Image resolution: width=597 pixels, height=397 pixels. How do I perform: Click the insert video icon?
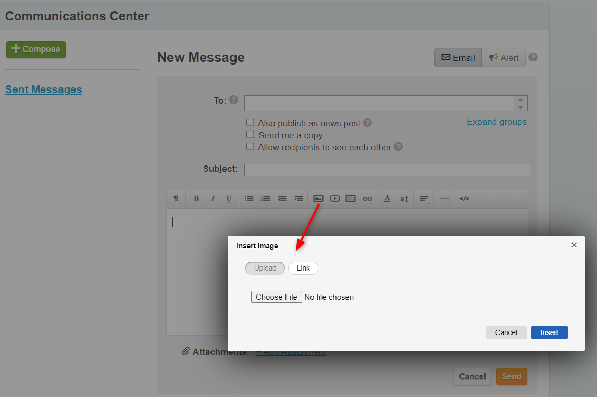pos(334,199)
